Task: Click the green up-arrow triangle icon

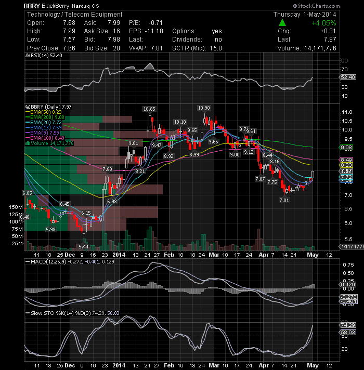Action: 282,23
